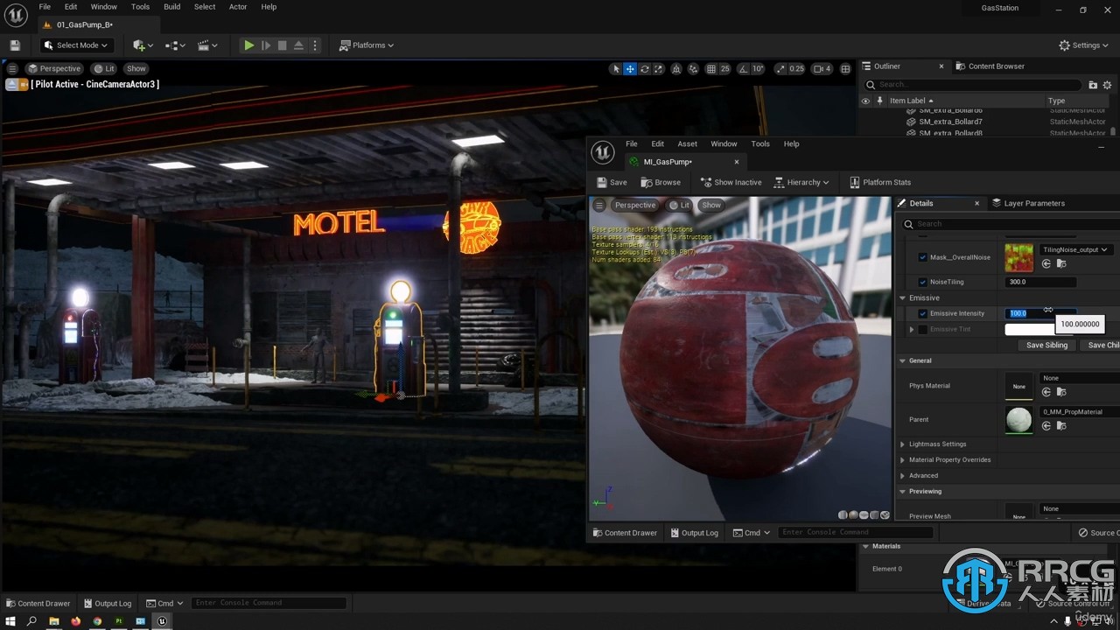Open the main viewport Perspective view menu

pyautogui.click(x=53, y=69)
